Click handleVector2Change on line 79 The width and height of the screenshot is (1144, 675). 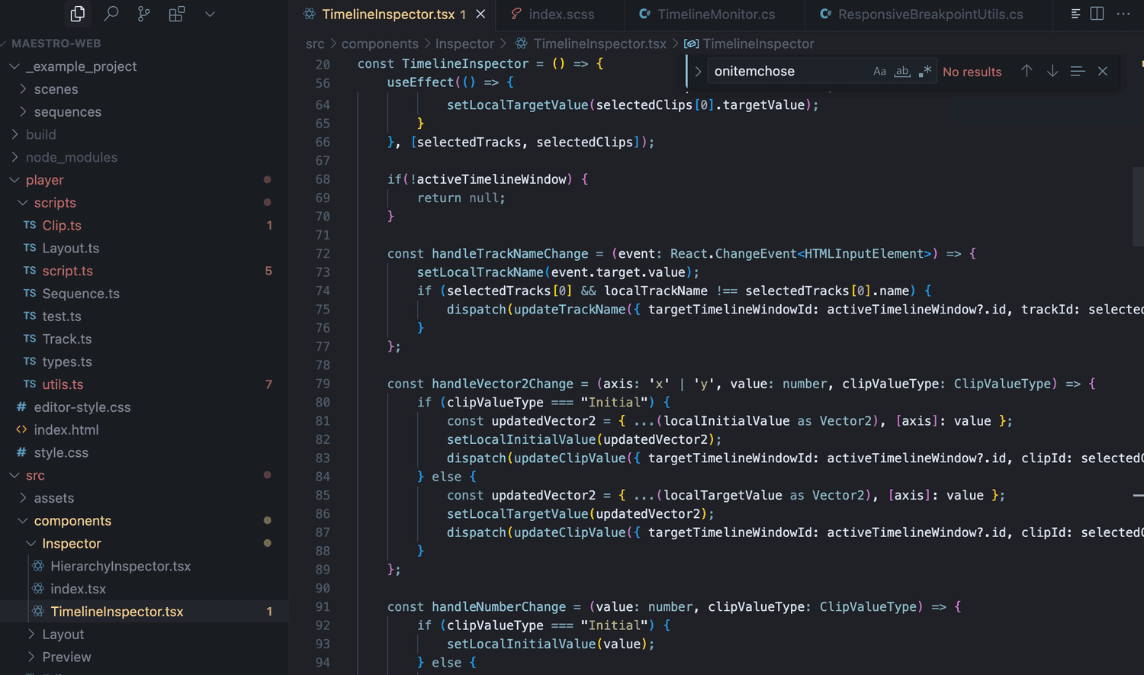click(503, 384)
